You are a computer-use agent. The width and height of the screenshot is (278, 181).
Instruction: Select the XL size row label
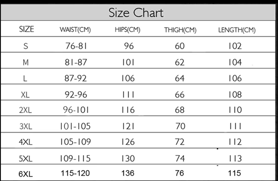coord(25,95)
